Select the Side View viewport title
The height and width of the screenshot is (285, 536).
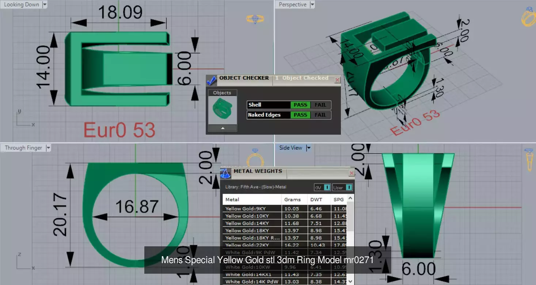291,148
